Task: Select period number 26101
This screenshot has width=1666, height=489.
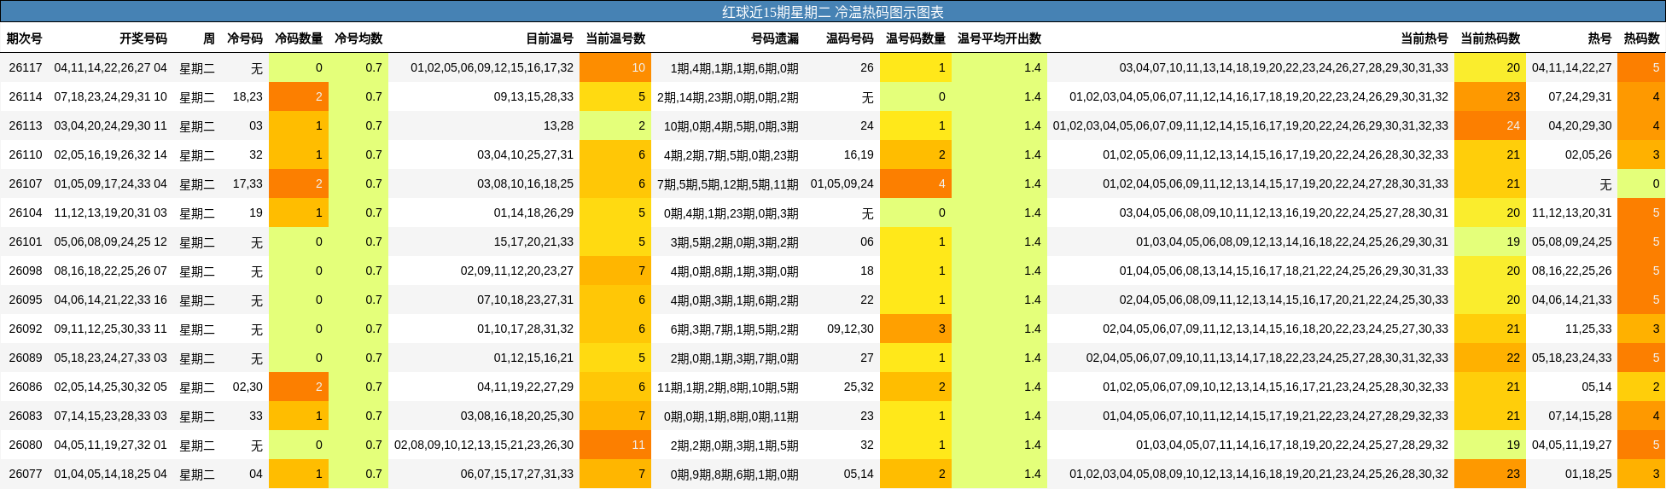Action: tap(26, 242)
